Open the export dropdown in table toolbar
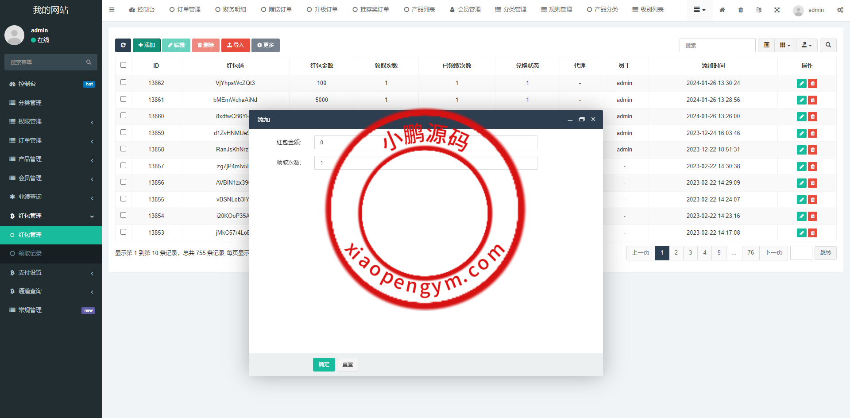The image size is (850, 418). tap(807, 45)
